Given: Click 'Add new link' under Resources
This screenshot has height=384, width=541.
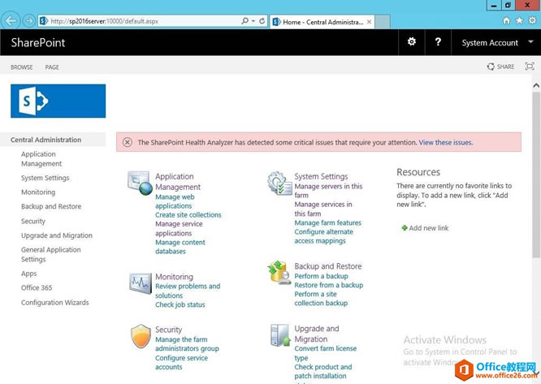Looking at the screenshot, I should 428,228.
